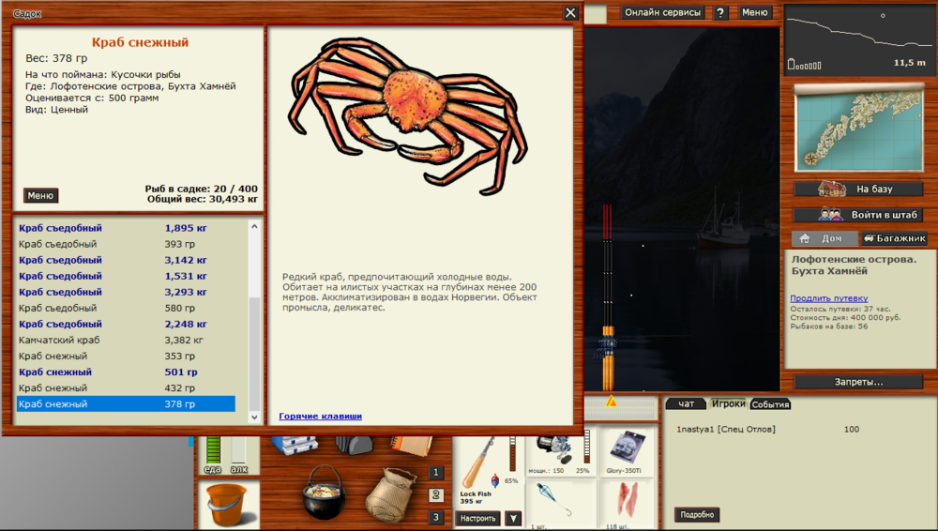Viewport: 938px width, 531px height.
Task: Select the highlighted Краб снежный 378 гр row
Action: (x=126, y=404)
